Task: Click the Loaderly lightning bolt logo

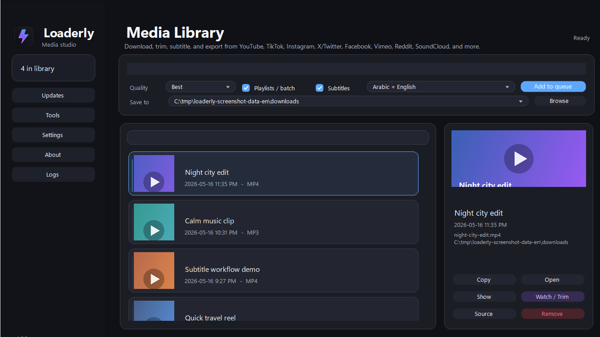Action: click(x=23, y=36)
